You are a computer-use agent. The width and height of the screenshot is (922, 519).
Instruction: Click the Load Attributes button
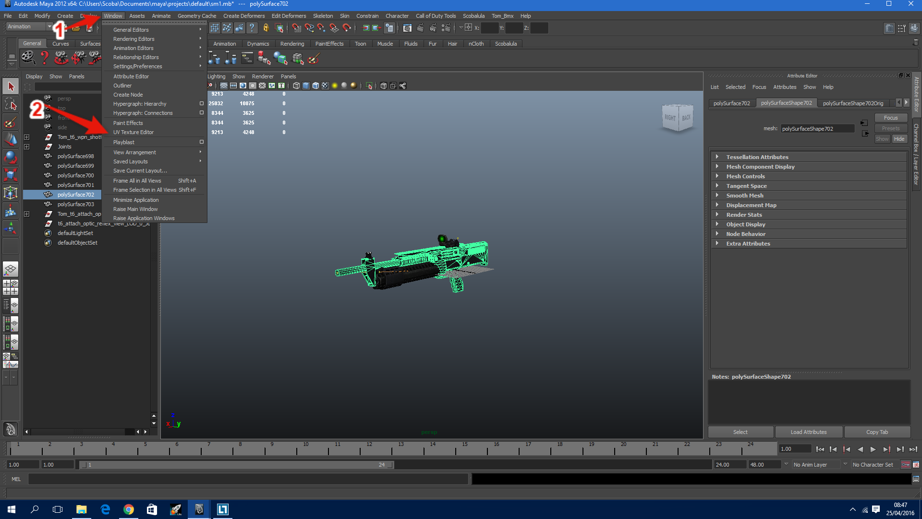(809, 432)
